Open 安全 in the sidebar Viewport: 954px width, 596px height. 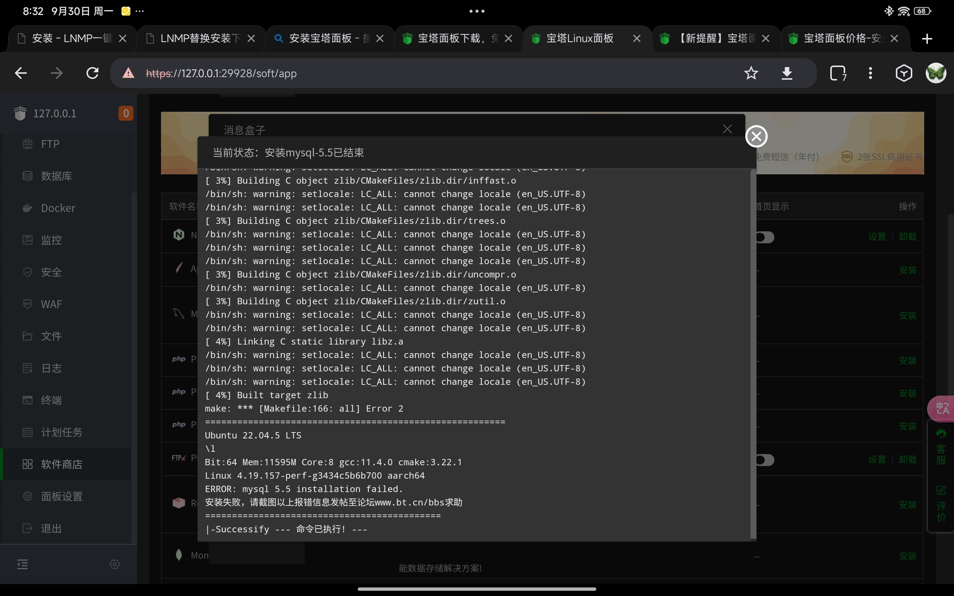(67, 272)
